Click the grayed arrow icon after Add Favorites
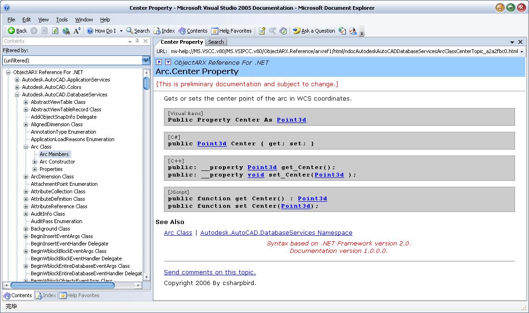Viewport: 529px width, 313px height. [272, 31]
